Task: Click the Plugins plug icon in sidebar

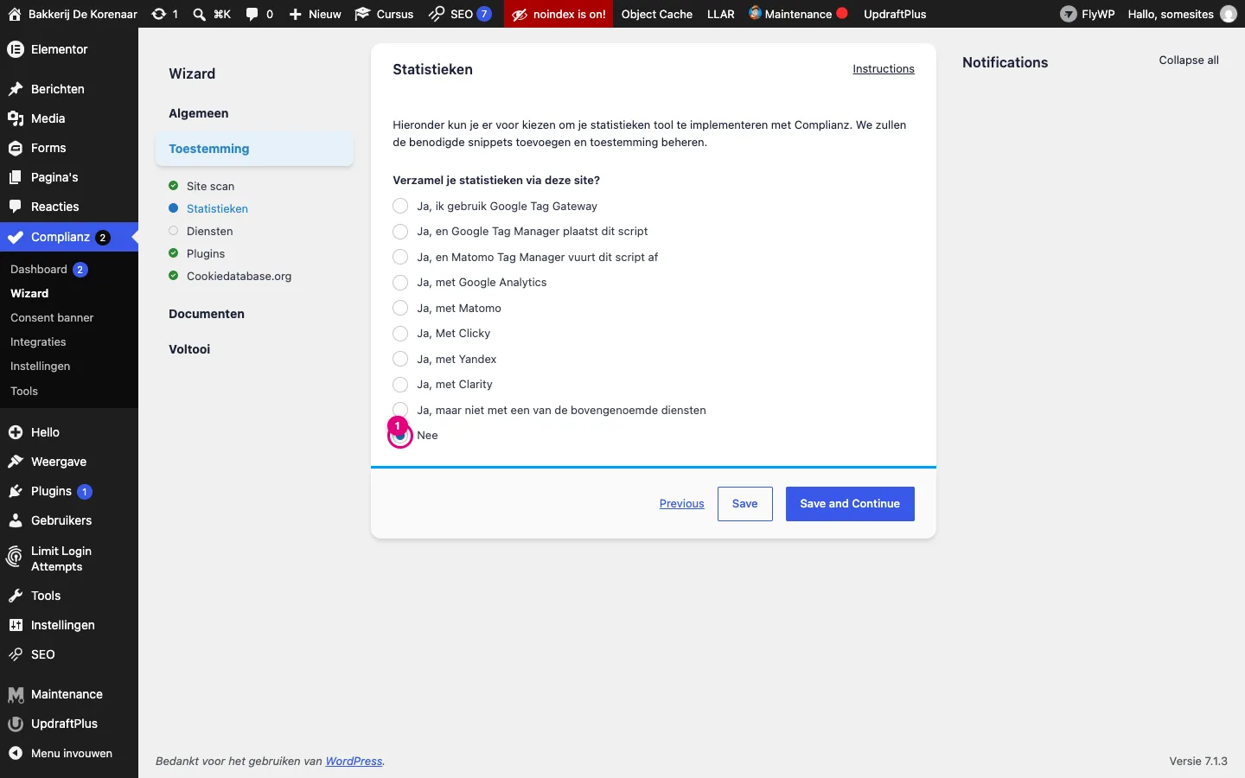Action: (16, 491)
